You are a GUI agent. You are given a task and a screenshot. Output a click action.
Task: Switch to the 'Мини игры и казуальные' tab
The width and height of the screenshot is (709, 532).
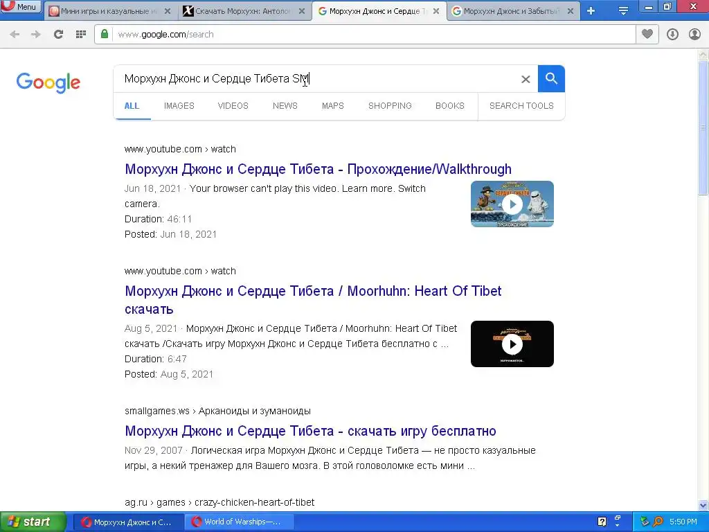[109, 11]
